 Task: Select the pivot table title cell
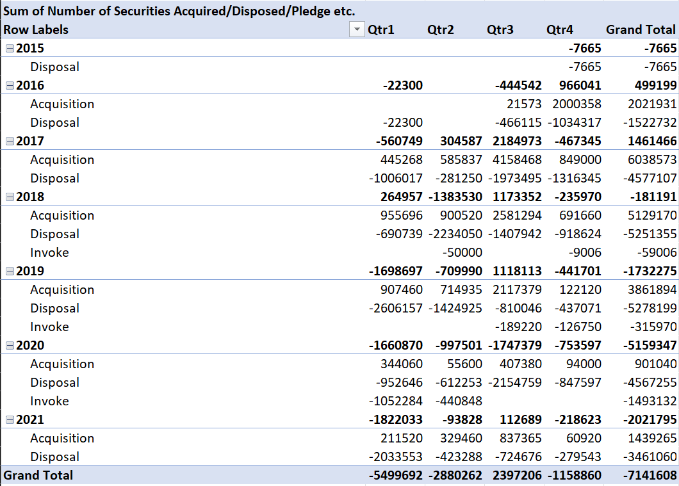coord(179,11)
